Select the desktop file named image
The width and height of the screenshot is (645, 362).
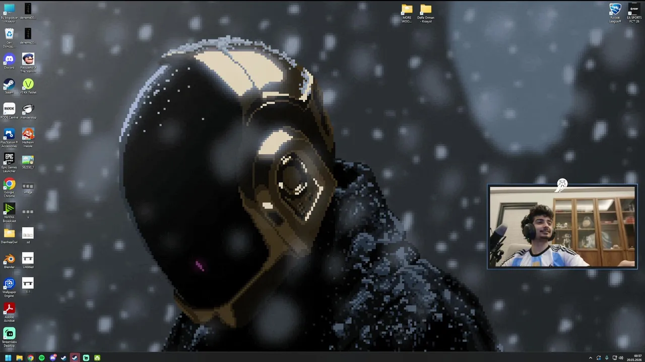pyautogui.click(x=28, y=188)
